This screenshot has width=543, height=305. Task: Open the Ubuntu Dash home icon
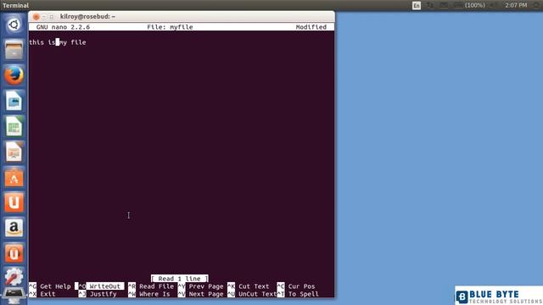tap(14, 25)
